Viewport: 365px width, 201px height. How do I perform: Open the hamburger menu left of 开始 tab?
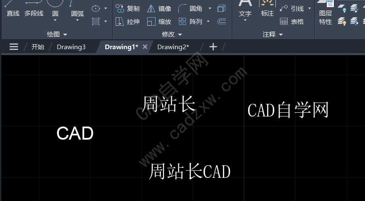pos(14,47)
